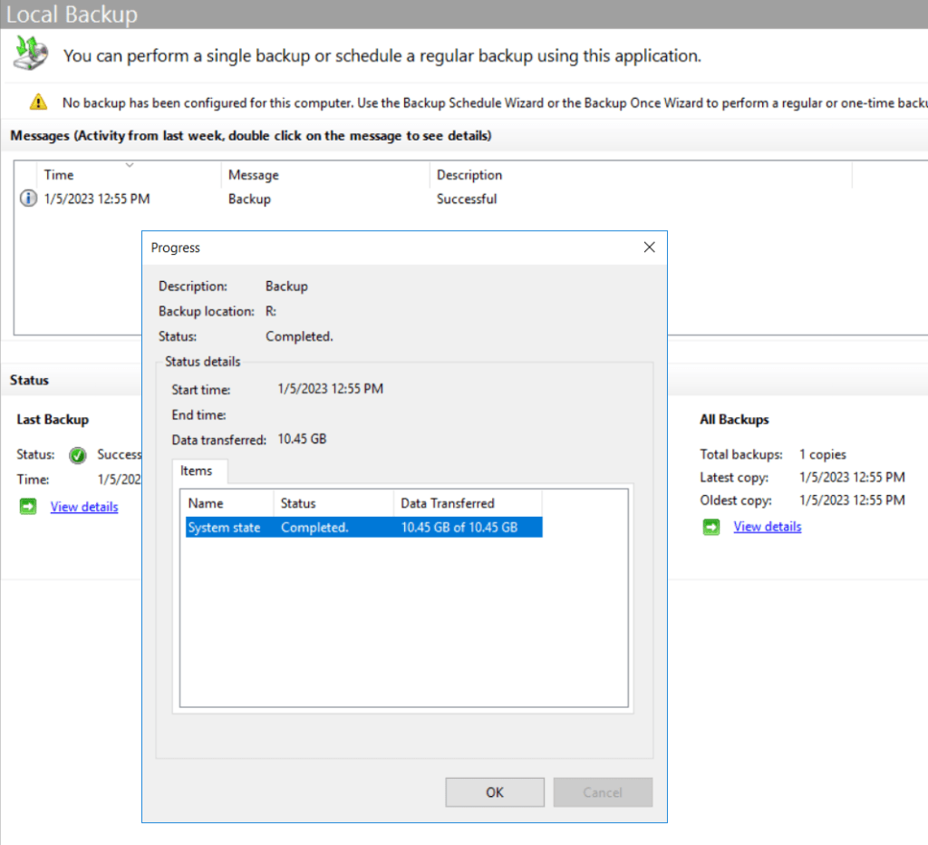Screen dimensions: 928x845
Task: Click Status column header in Items list
Action: (x=333, y=503)
